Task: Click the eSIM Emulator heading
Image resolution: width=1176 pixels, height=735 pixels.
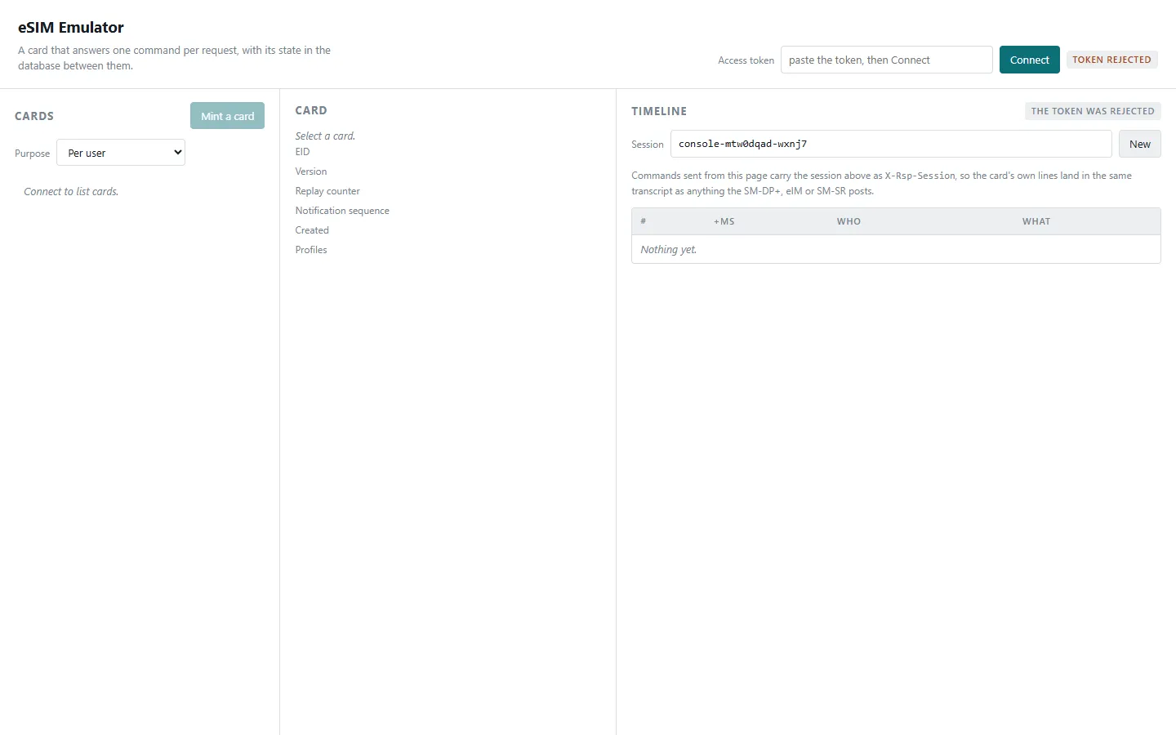Action: click(71, 27)
